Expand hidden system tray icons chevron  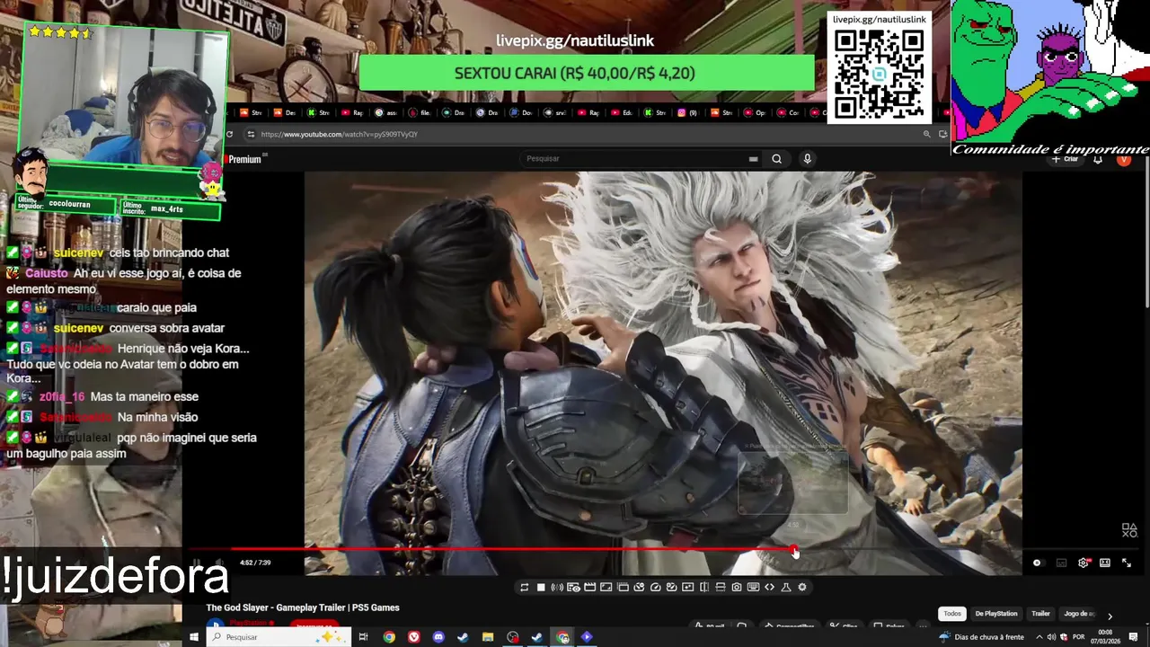[1039, 637]
